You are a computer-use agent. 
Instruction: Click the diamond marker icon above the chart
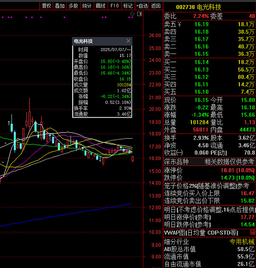[x=132, y=14]
